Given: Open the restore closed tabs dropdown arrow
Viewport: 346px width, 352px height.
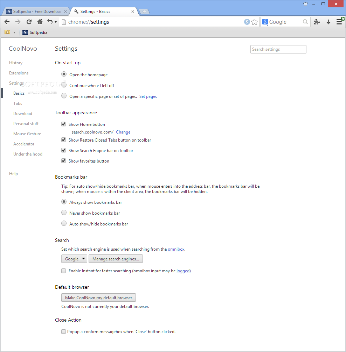Looking at the screenshot, I should [56, 22].
